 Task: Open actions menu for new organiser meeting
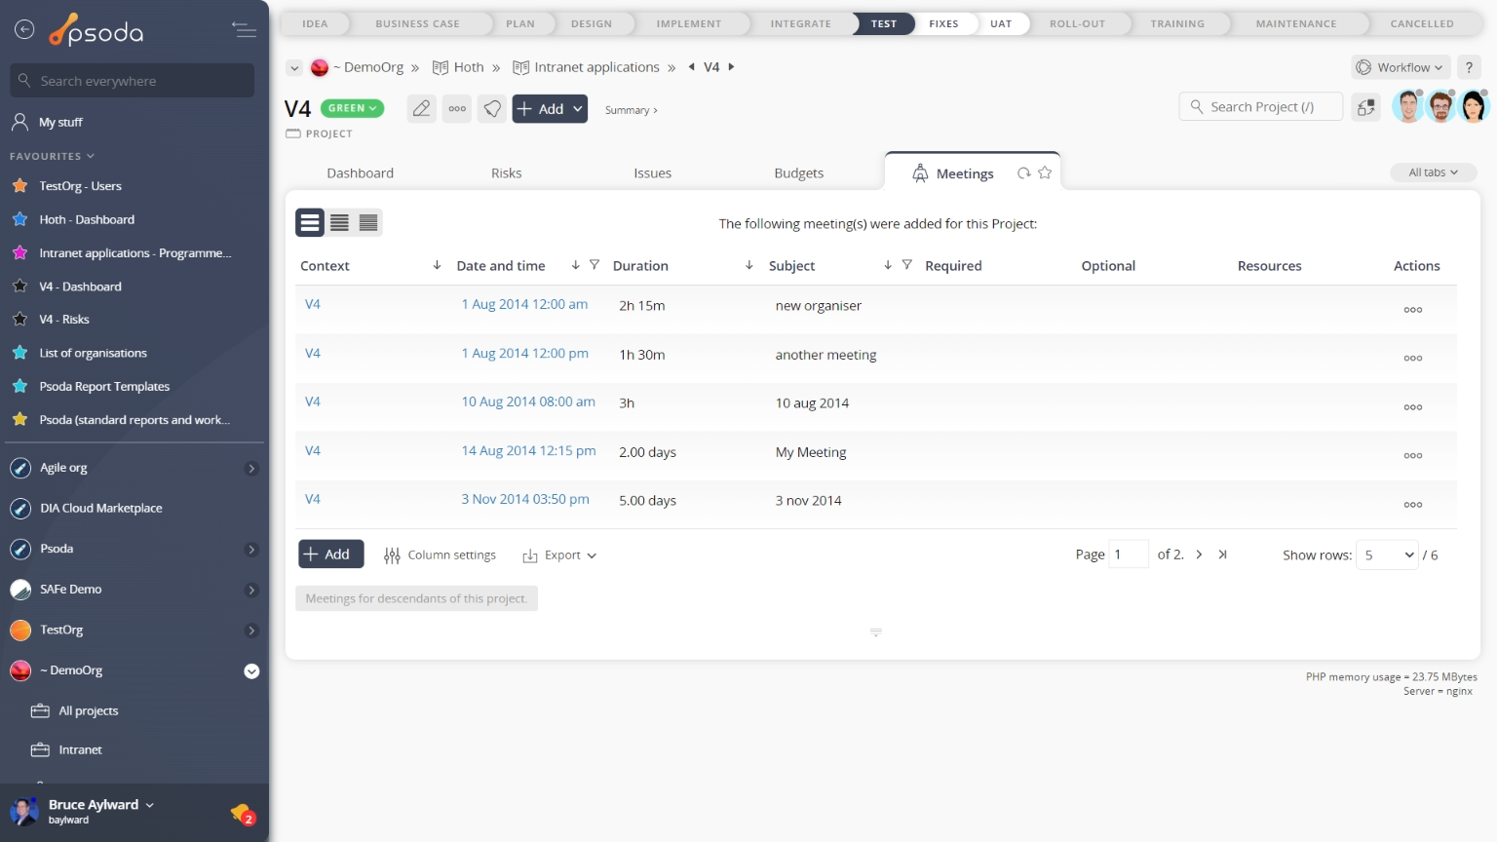[1412, 310]
